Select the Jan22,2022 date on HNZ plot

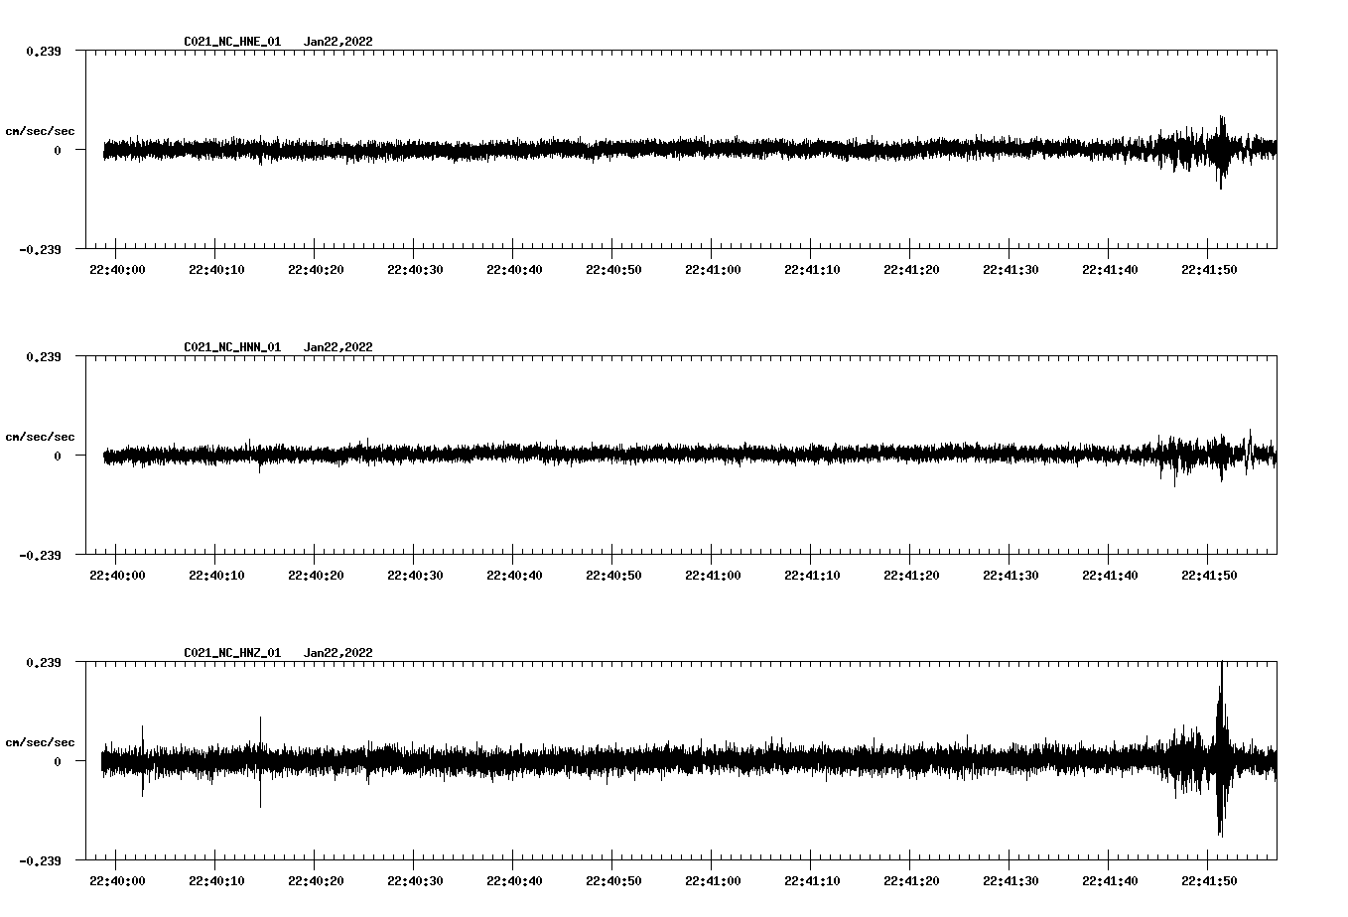(x=338, y=653)
